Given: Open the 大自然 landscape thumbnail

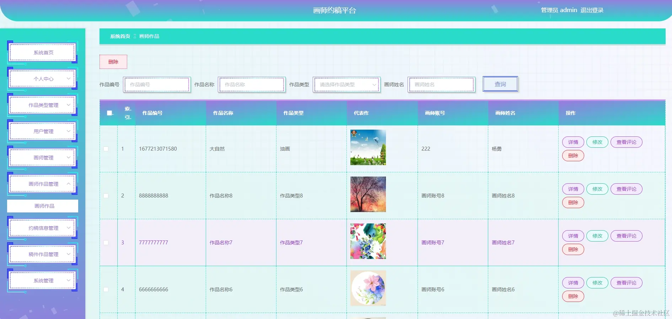Looking at the screenshot, I should point(368,147).
